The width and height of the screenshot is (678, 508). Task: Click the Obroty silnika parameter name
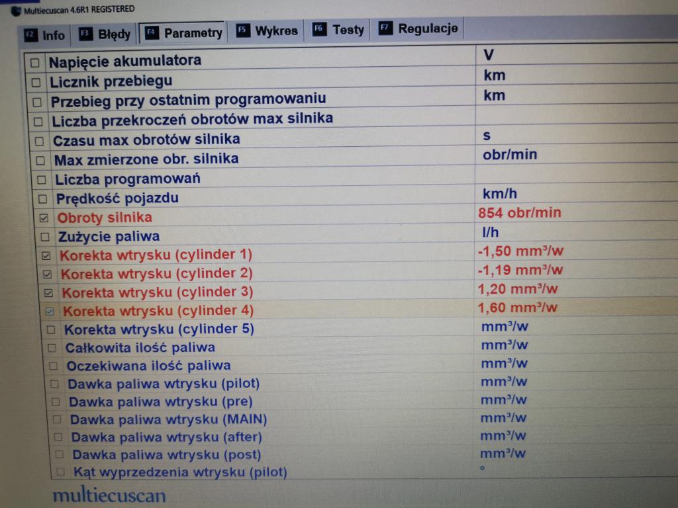click(x=105, y=217)
